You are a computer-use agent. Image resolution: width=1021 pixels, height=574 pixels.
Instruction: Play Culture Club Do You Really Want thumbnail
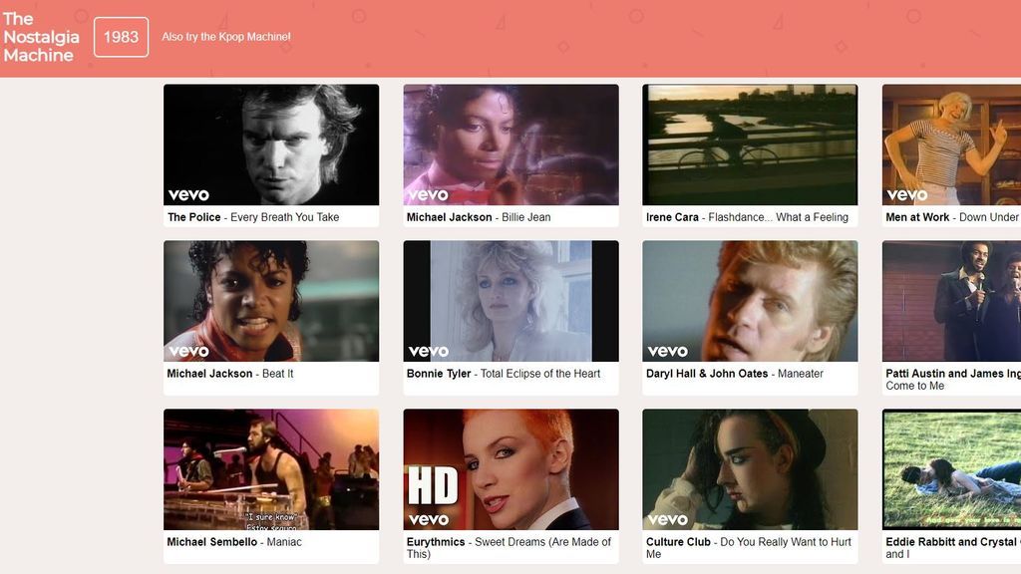750,469
